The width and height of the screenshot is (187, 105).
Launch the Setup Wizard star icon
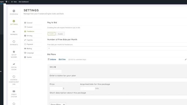pos(14,52)
